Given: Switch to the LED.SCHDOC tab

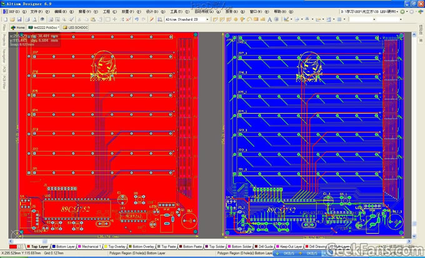Looking at the screenshot, I should (x=77, y=28).
